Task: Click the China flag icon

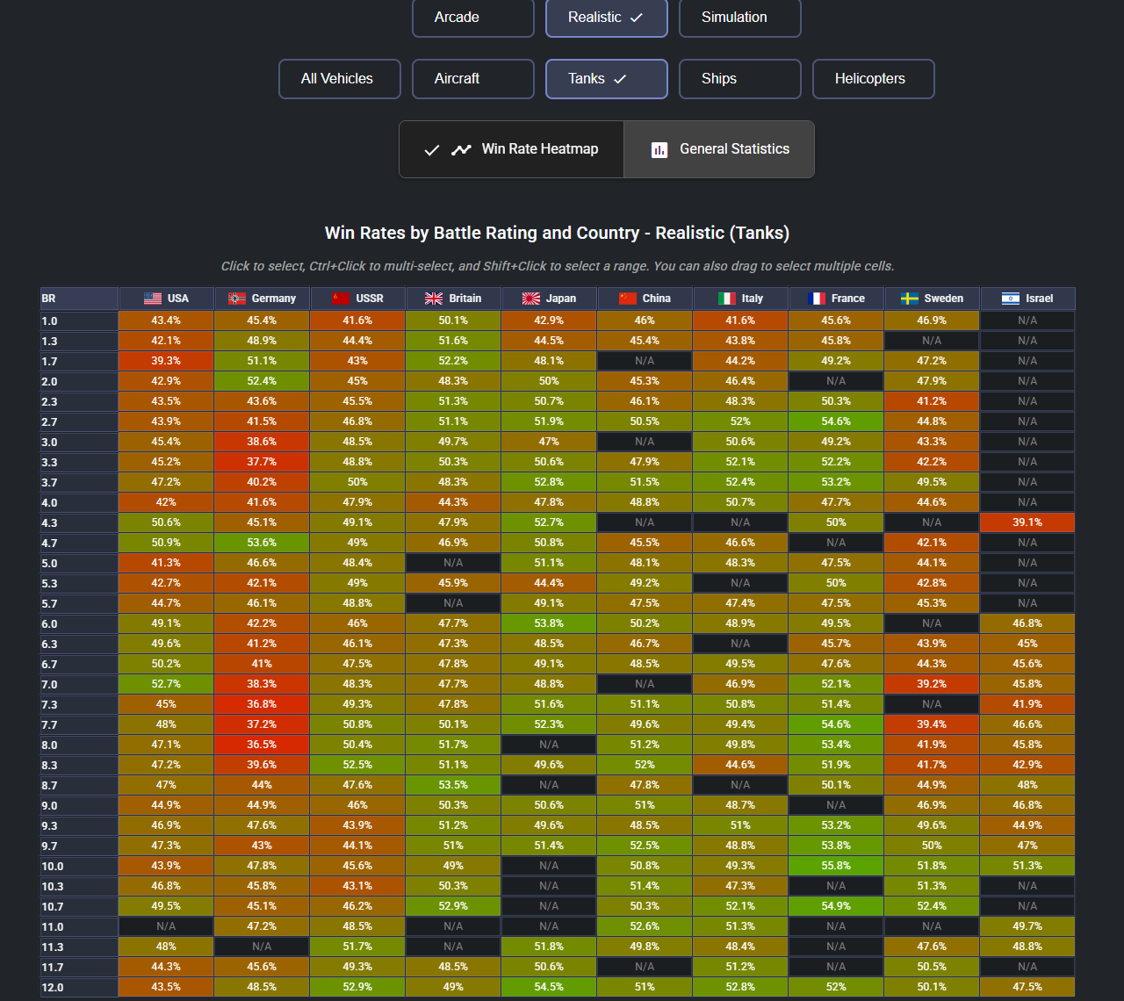Action: coord(627,299)
